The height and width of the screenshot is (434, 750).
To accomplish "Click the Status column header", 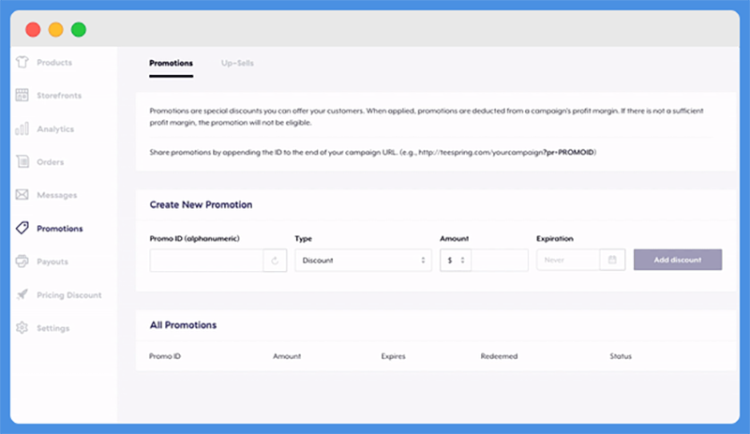I will tap(621, 356).
